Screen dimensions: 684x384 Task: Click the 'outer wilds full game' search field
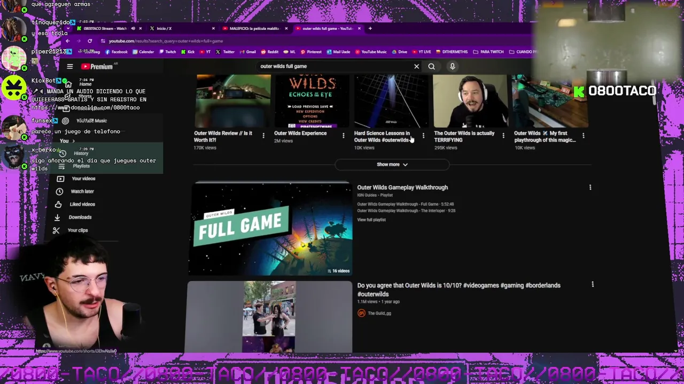coord(334,66)
